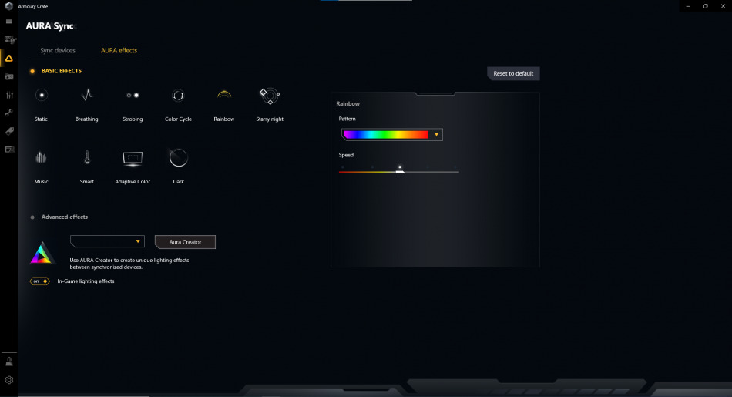732x397 pixels.
Task: Pick the Strobing lighting effect
Action: (x=133, y=96)
